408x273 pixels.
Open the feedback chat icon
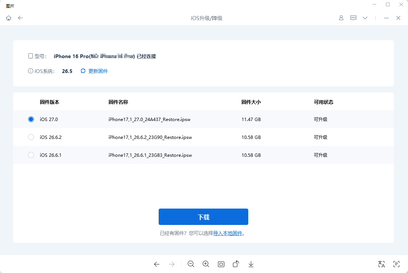point(353,18)
